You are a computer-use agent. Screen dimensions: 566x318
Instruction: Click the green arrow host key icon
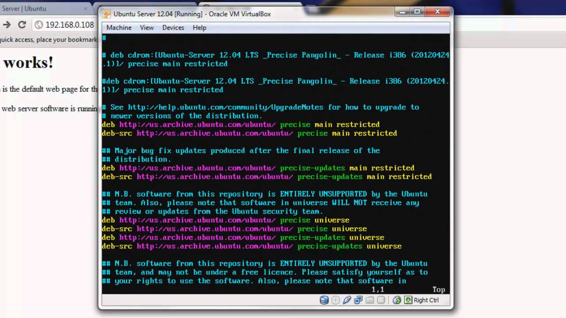tap(408, 300)
